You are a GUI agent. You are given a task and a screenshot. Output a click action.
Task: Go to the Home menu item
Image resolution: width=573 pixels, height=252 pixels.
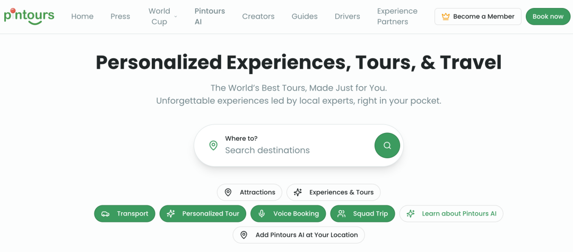tap(82, 16)
